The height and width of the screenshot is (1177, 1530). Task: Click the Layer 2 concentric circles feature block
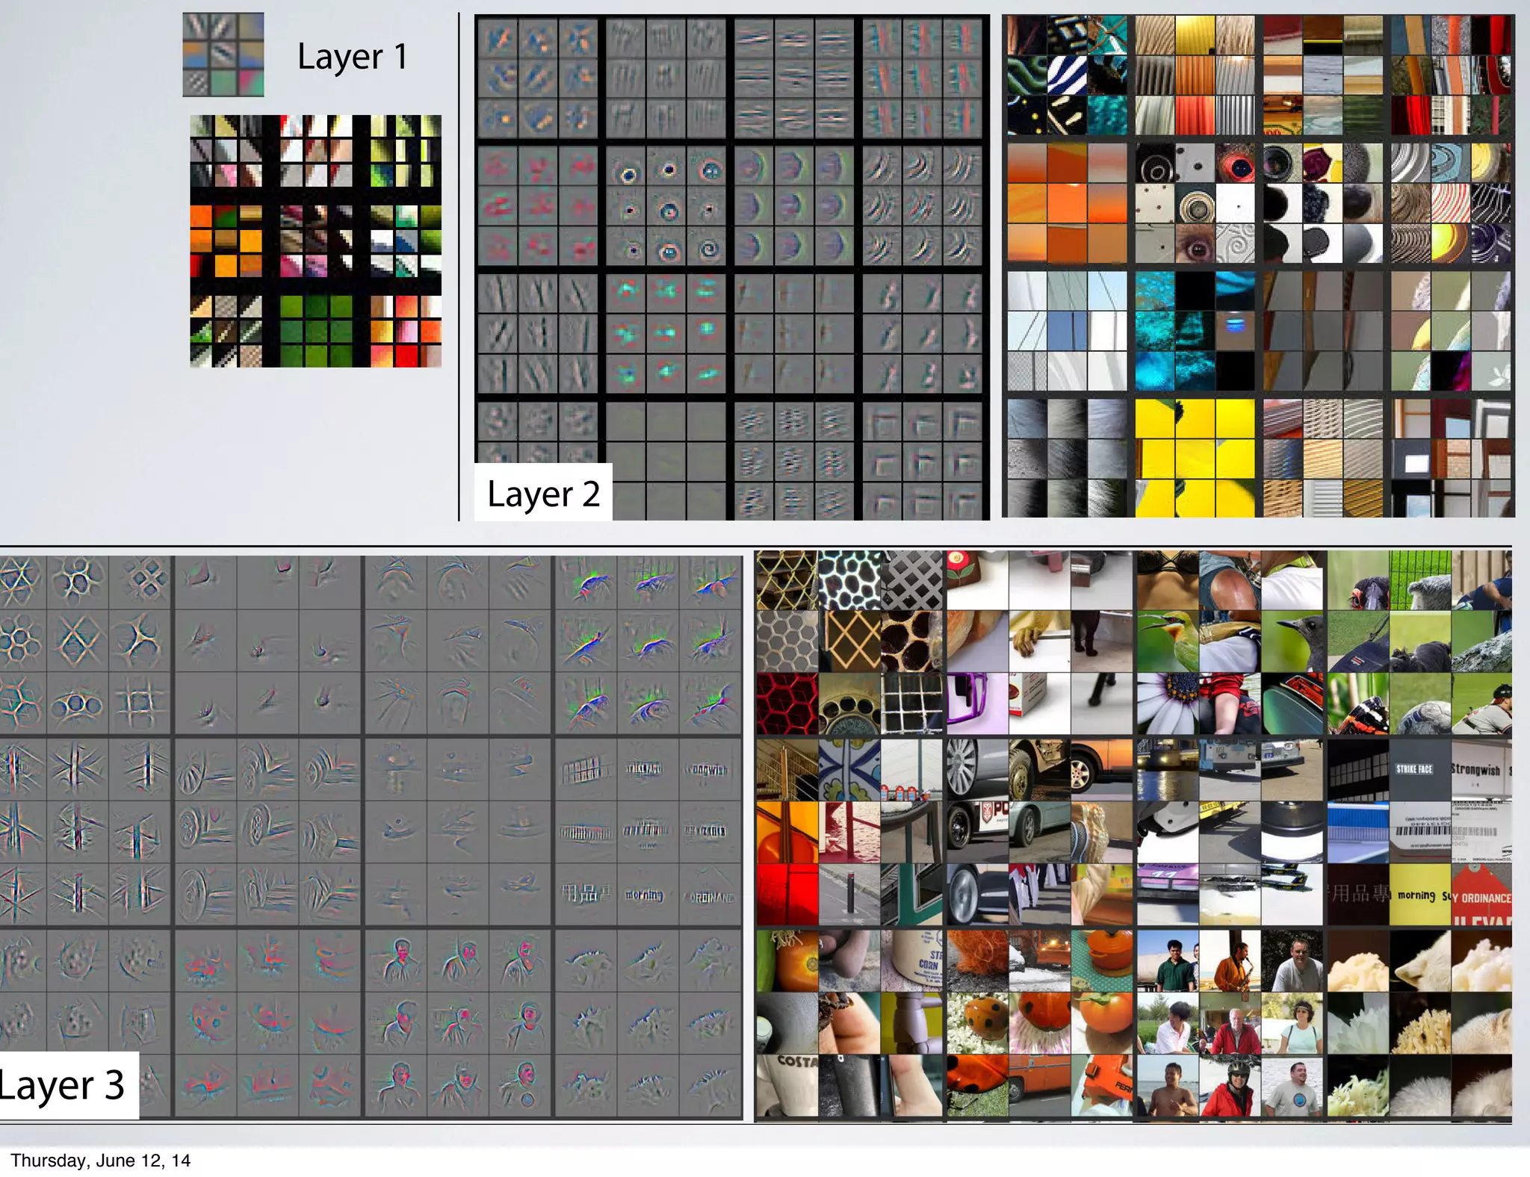tap(667, 205)
